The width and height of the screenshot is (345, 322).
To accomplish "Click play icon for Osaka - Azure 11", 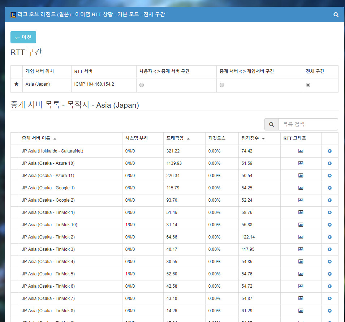I will click(329, 176).
